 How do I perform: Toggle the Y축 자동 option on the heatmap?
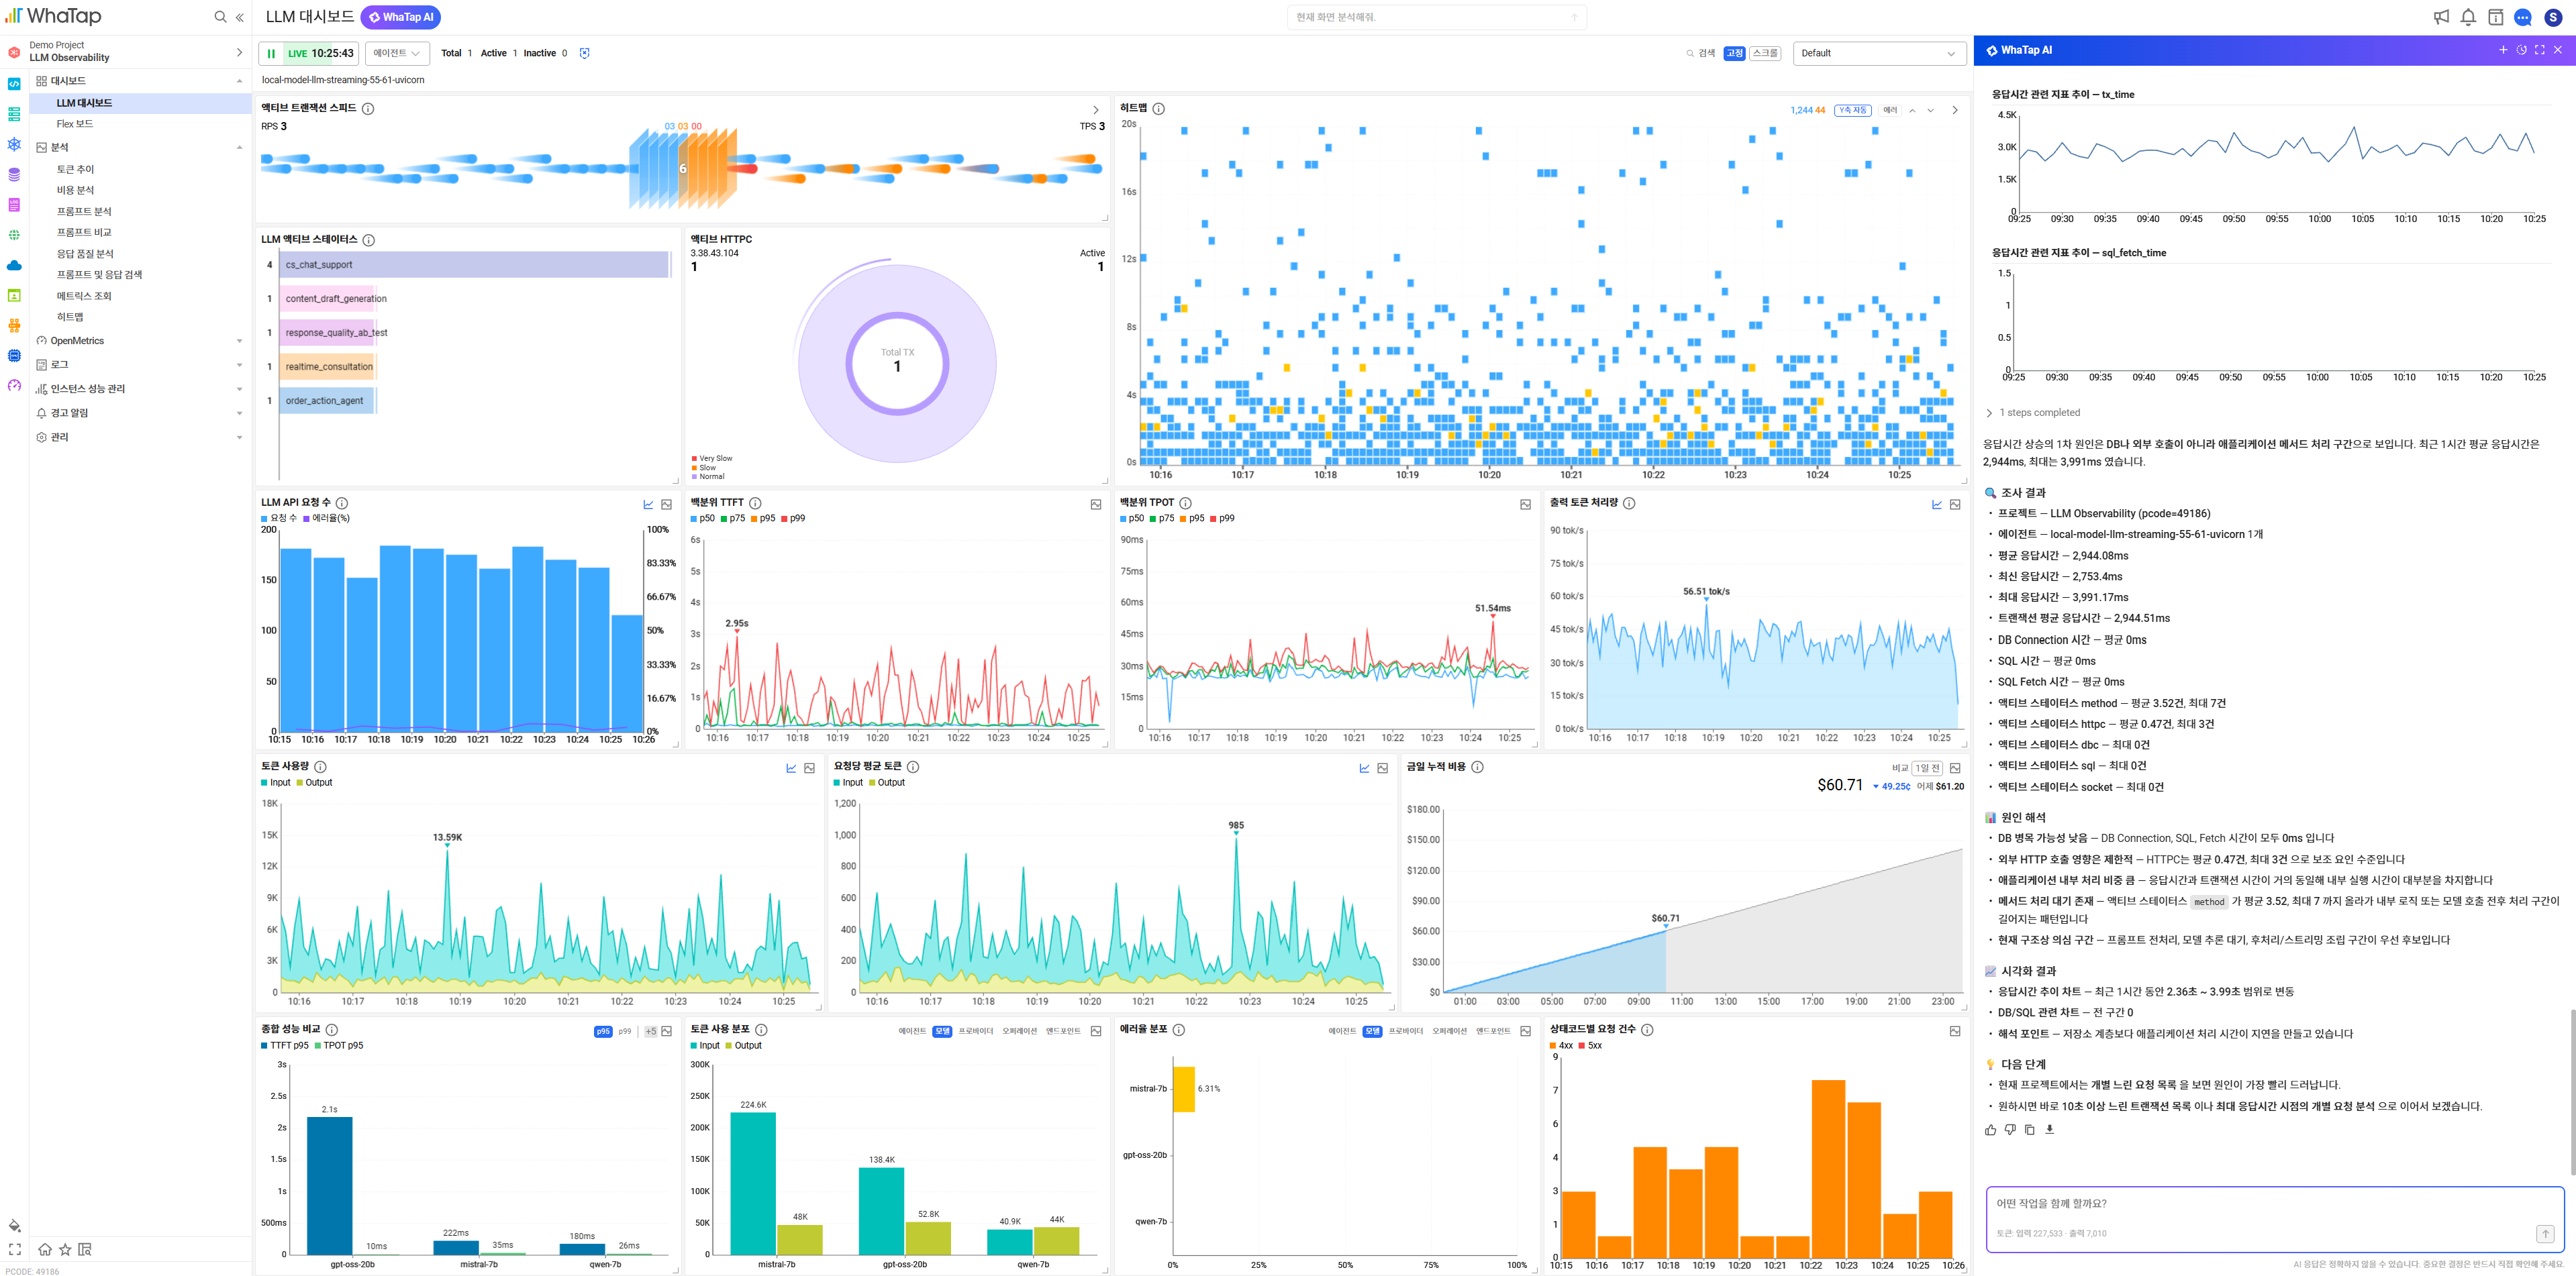1852,111
